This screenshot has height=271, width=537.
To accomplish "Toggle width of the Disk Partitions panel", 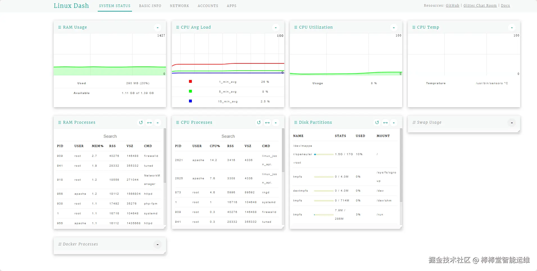I will pos(385,123).
